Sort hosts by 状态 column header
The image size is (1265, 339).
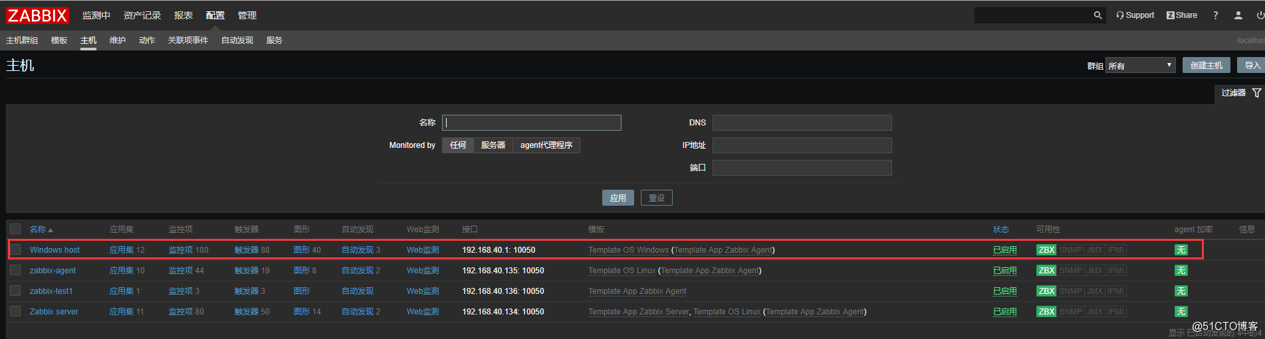click(1001, 230)
